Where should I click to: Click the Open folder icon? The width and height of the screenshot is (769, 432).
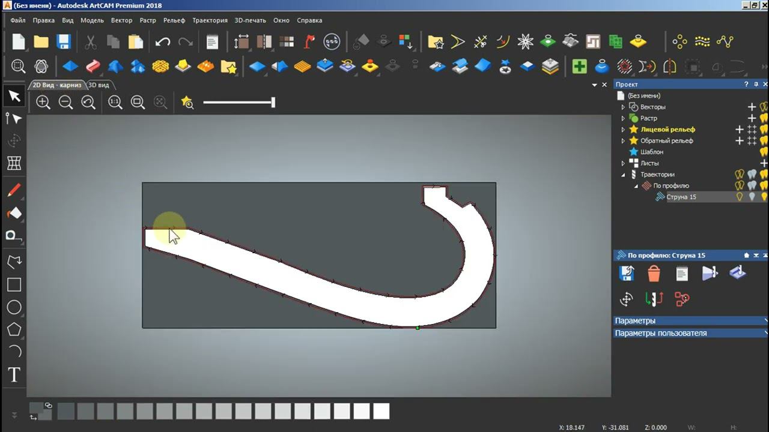[x=41, y=41]
